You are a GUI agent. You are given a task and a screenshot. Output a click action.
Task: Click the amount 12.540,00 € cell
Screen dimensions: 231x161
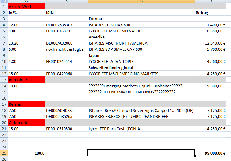pos(210,43)
